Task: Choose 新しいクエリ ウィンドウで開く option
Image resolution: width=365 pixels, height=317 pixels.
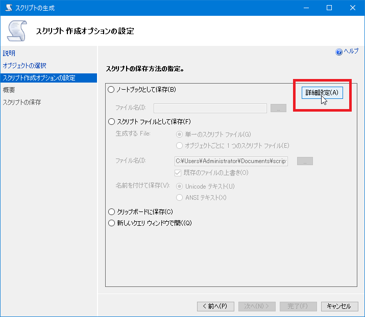Action: coord(112,223)
